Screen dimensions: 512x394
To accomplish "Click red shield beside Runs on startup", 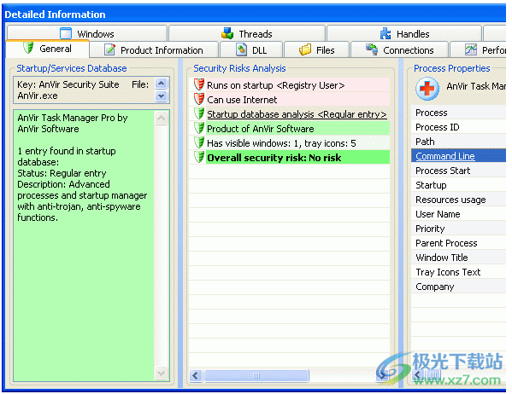I will click(199, 84).
